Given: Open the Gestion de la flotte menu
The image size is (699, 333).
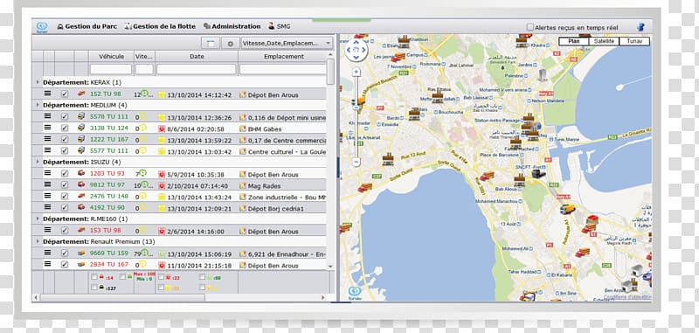Looking at the screenshot, I should pyautogui.click(x=160, y=26).
